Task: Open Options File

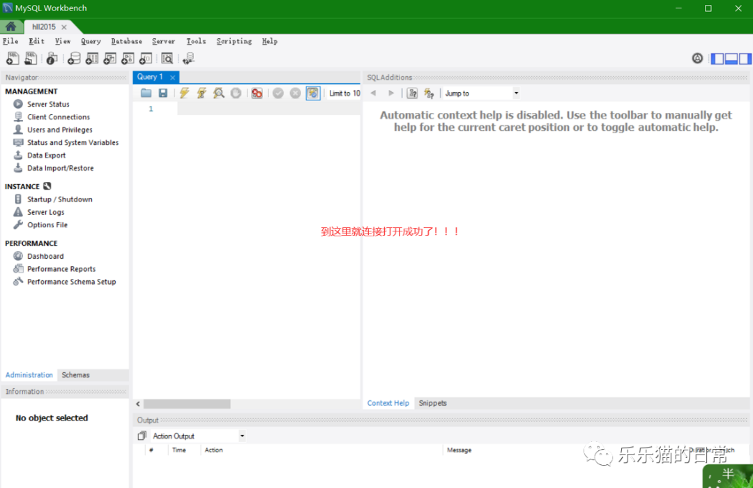Action: [47, 224]
